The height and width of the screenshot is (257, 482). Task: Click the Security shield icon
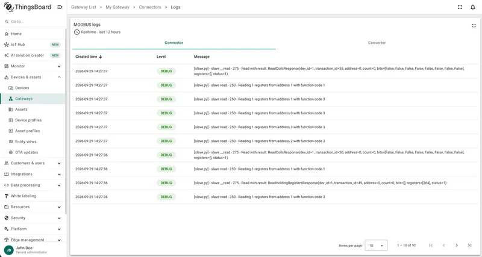click(x=7, y=218)
